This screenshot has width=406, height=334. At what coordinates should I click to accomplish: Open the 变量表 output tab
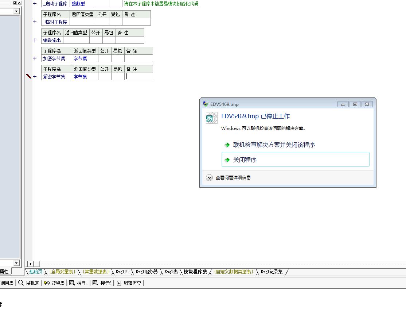54,283
